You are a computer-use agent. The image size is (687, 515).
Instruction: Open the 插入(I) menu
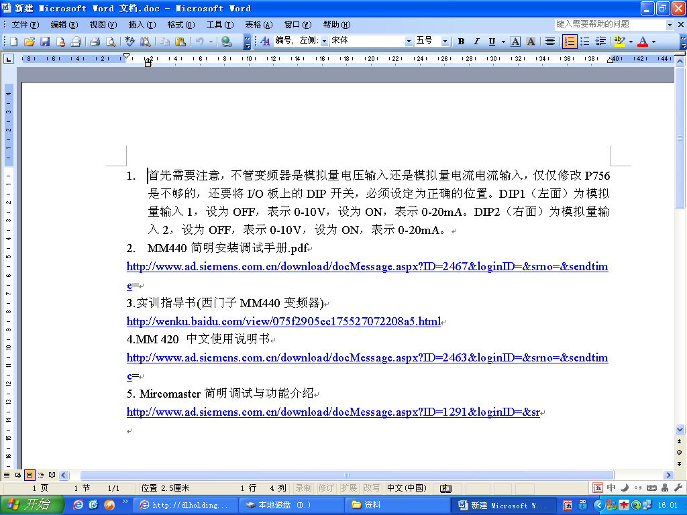142,25
